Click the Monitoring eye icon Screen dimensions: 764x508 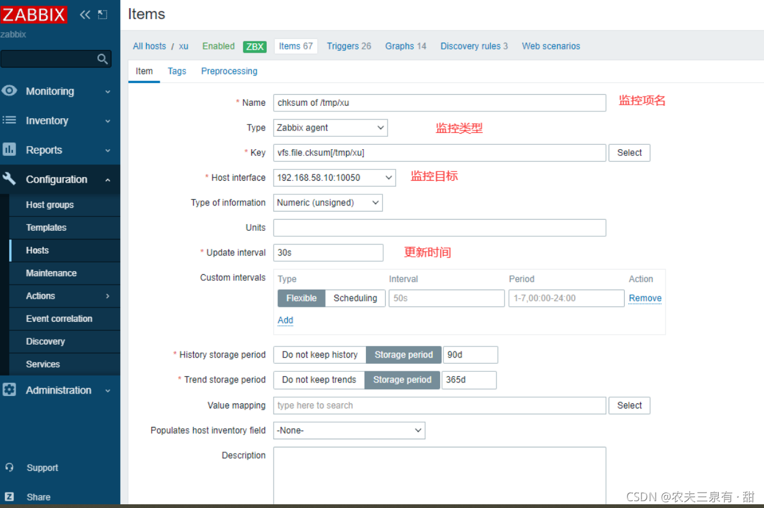tap(9, 91)
